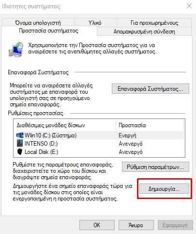Click the Εφαρμογή apply button
This screenshot has height=234, width=196.
(175, 225)
